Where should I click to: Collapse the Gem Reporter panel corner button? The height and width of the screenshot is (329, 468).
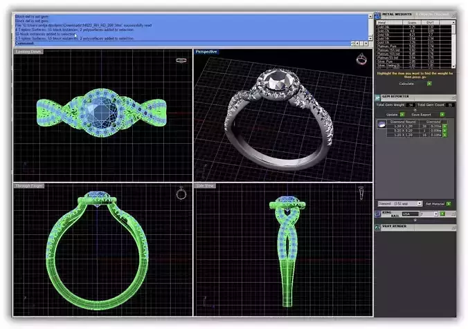click(453, 97)
